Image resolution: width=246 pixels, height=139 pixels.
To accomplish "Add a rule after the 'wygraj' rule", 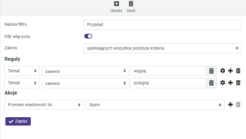I will click(x=230, y=71).
